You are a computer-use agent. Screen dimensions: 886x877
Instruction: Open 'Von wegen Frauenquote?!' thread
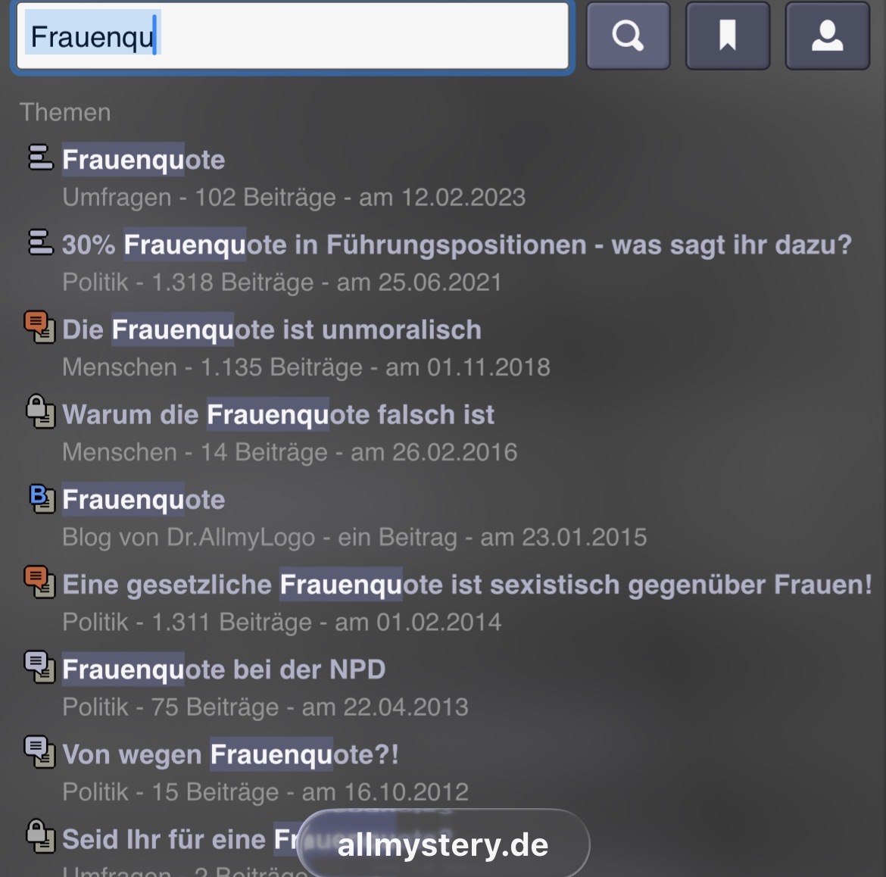coord(230,754)
